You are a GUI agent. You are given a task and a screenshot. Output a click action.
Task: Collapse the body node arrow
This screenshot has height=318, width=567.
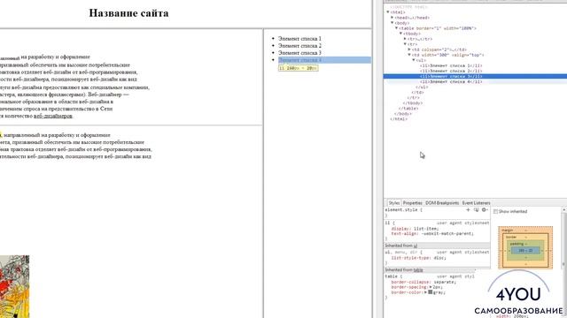(x=392, y=23)
